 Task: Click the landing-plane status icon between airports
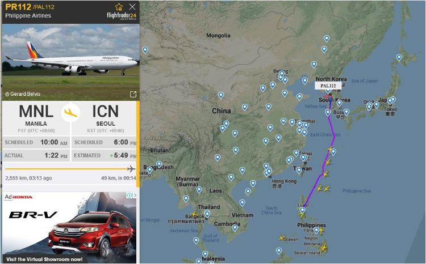tap(71, 113)
